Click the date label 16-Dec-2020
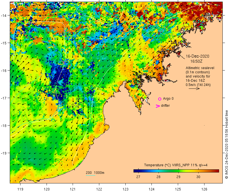 197,56
